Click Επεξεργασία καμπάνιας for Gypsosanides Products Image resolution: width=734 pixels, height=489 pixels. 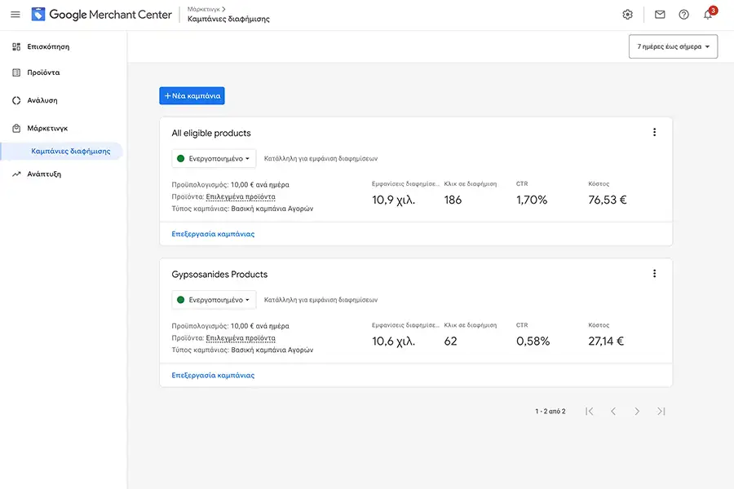click(213, 375)
